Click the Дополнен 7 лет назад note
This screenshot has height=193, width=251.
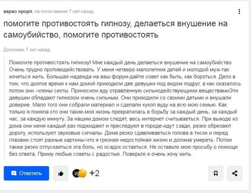pos(26,50)
